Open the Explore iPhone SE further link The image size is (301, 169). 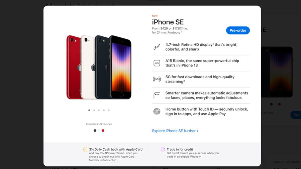coord(175,131)
